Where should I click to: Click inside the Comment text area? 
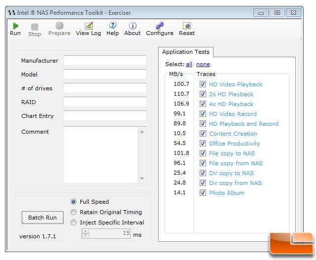tap(101, 155)
